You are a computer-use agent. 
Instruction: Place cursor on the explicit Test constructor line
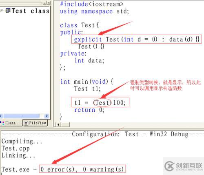coord(137,40)
